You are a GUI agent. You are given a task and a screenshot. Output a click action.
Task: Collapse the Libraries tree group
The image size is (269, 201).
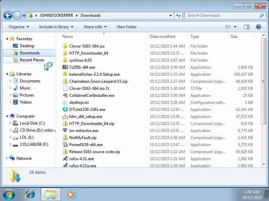[x=7, y=74]
